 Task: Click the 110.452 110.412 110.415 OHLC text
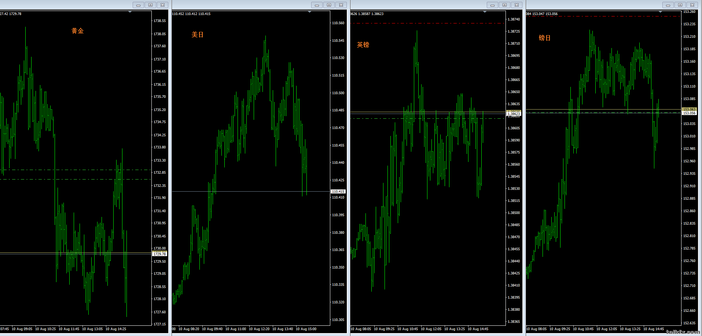click(x=191, y=14)
